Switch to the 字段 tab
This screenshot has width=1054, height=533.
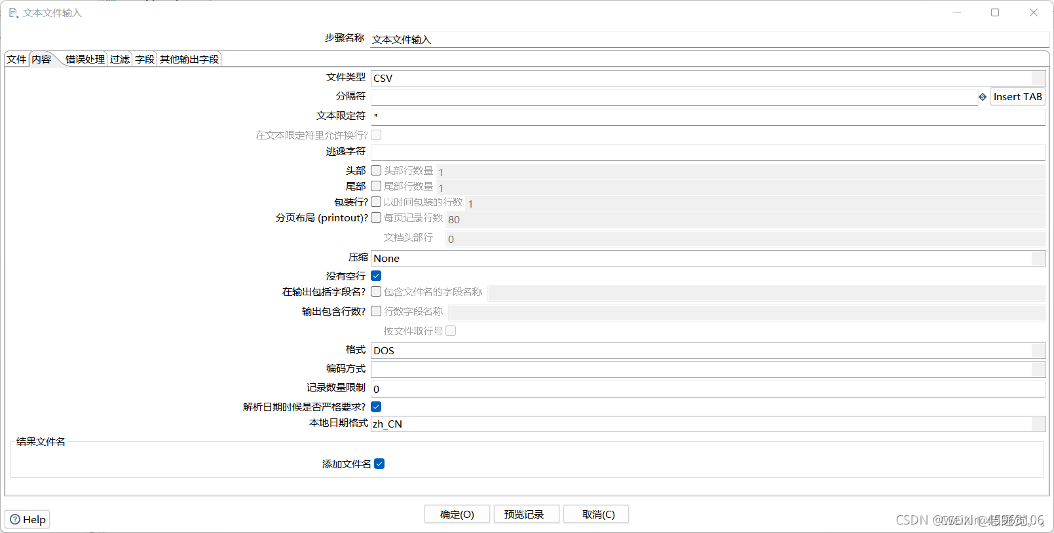(x=145, y=59)
